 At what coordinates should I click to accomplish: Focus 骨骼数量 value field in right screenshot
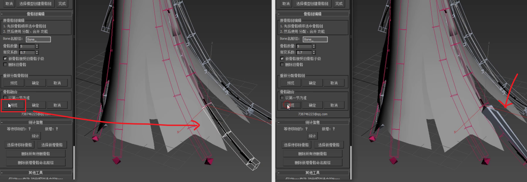[304, 46]
